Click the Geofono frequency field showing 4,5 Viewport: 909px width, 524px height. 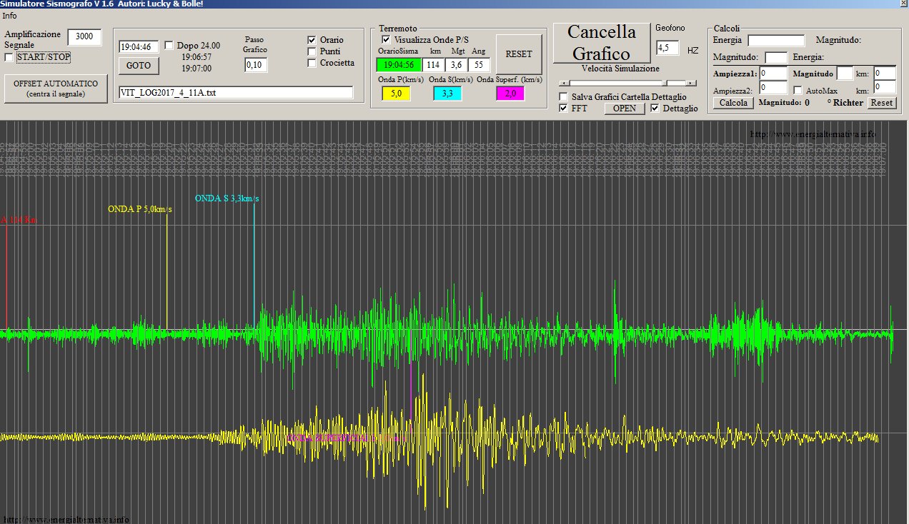coord(667,49)
